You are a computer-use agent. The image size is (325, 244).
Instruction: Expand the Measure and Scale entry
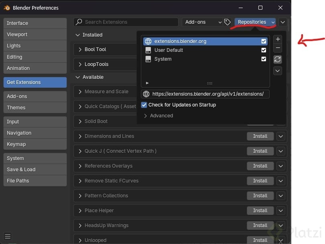tap(80, 92)
